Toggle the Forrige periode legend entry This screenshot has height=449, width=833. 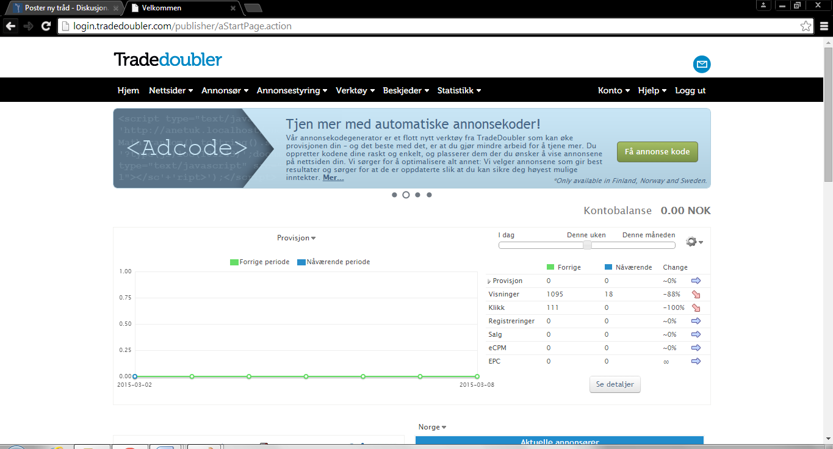[x=259, y=262]
